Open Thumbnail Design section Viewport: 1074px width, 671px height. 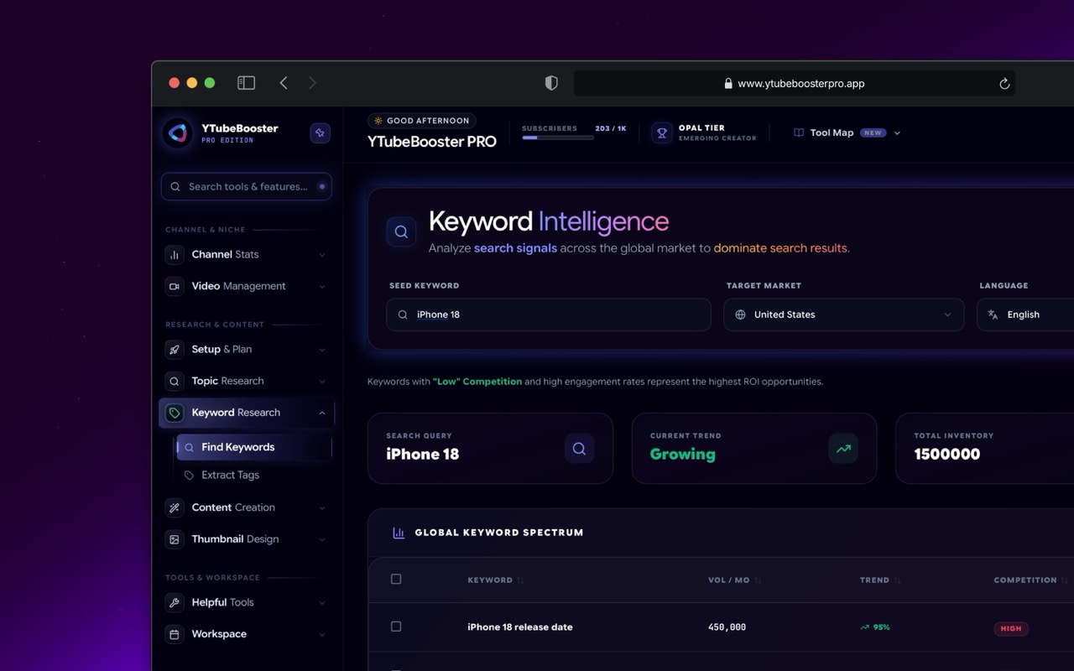246,539
